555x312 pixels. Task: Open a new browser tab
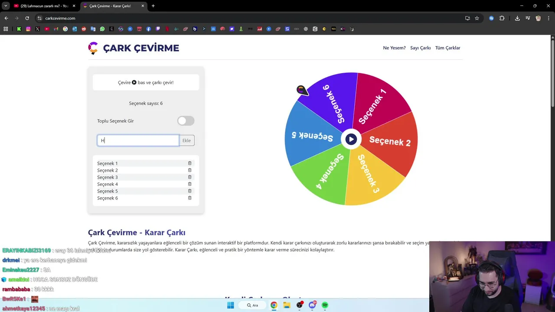tap(153, 6)
